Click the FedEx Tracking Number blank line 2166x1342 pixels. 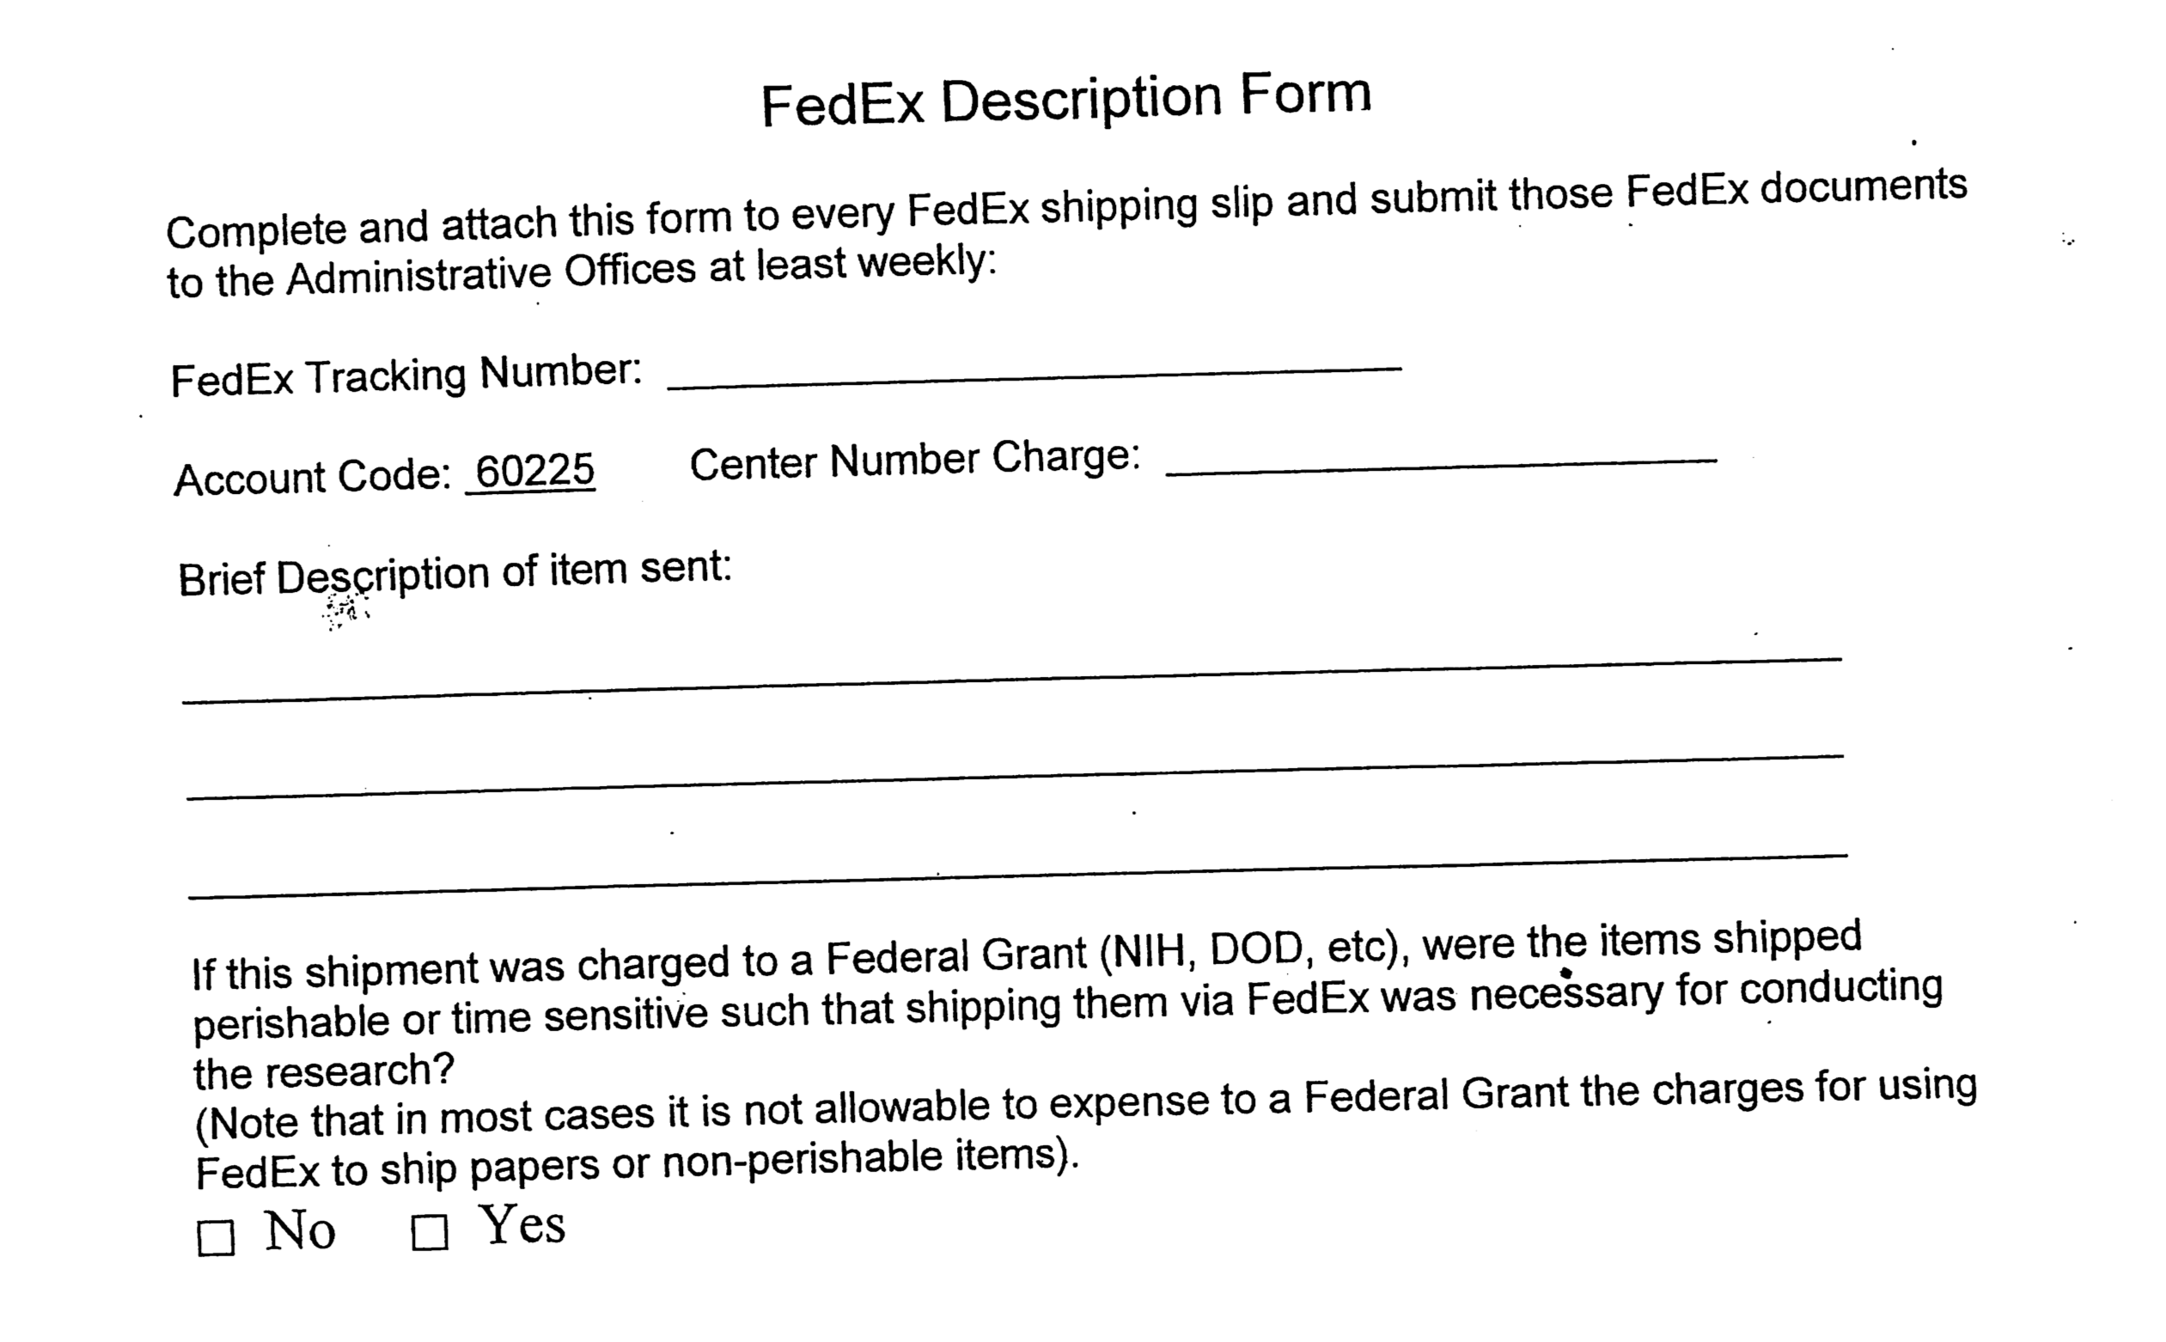pyautogui.click(x=1034, y=376)
